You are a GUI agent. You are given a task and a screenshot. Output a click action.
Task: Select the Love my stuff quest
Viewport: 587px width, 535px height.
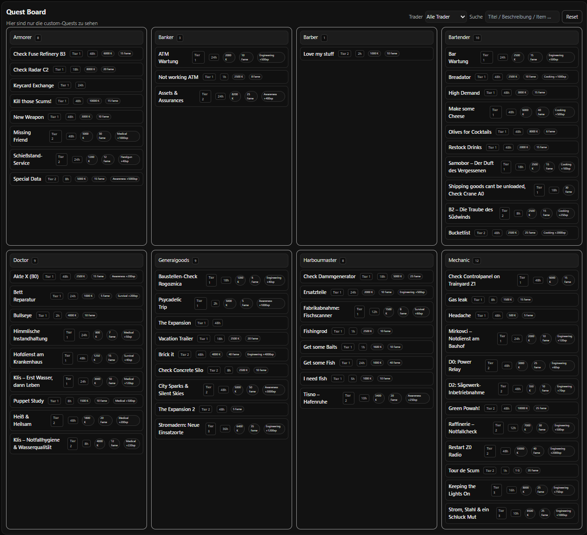319,54
